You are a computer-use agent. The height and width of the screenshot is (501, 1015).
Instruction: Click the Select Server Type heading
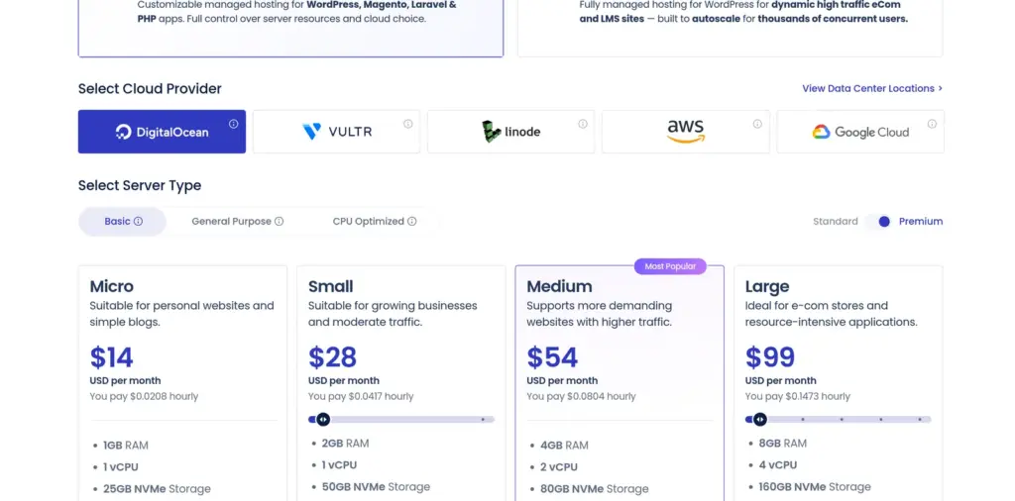coord(140,185)
